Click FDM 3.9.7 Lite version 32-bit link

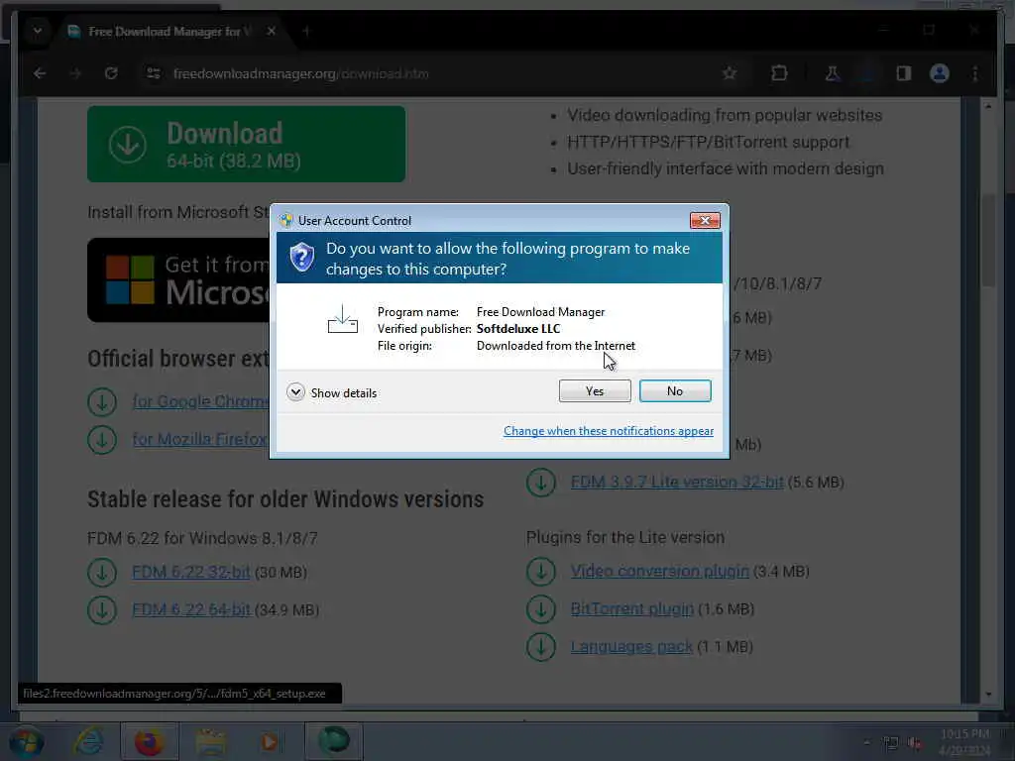tap(676, 483)
